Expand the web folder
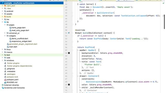Viewport: 165px width, 93px height. [x=2, y=58]
